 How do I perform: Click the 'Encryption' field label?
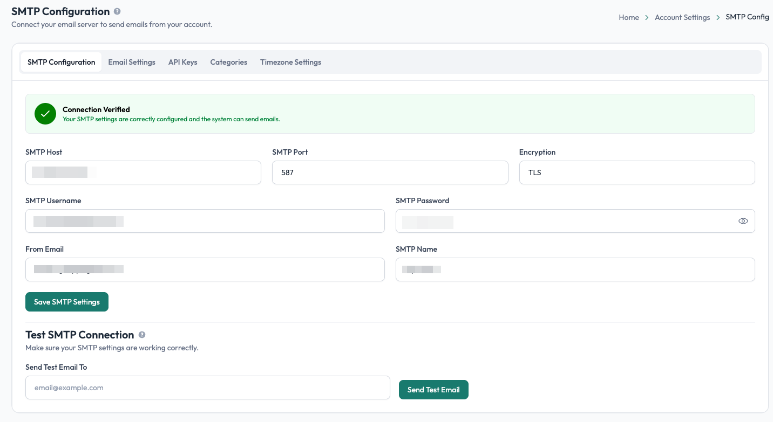click(537, 152)
